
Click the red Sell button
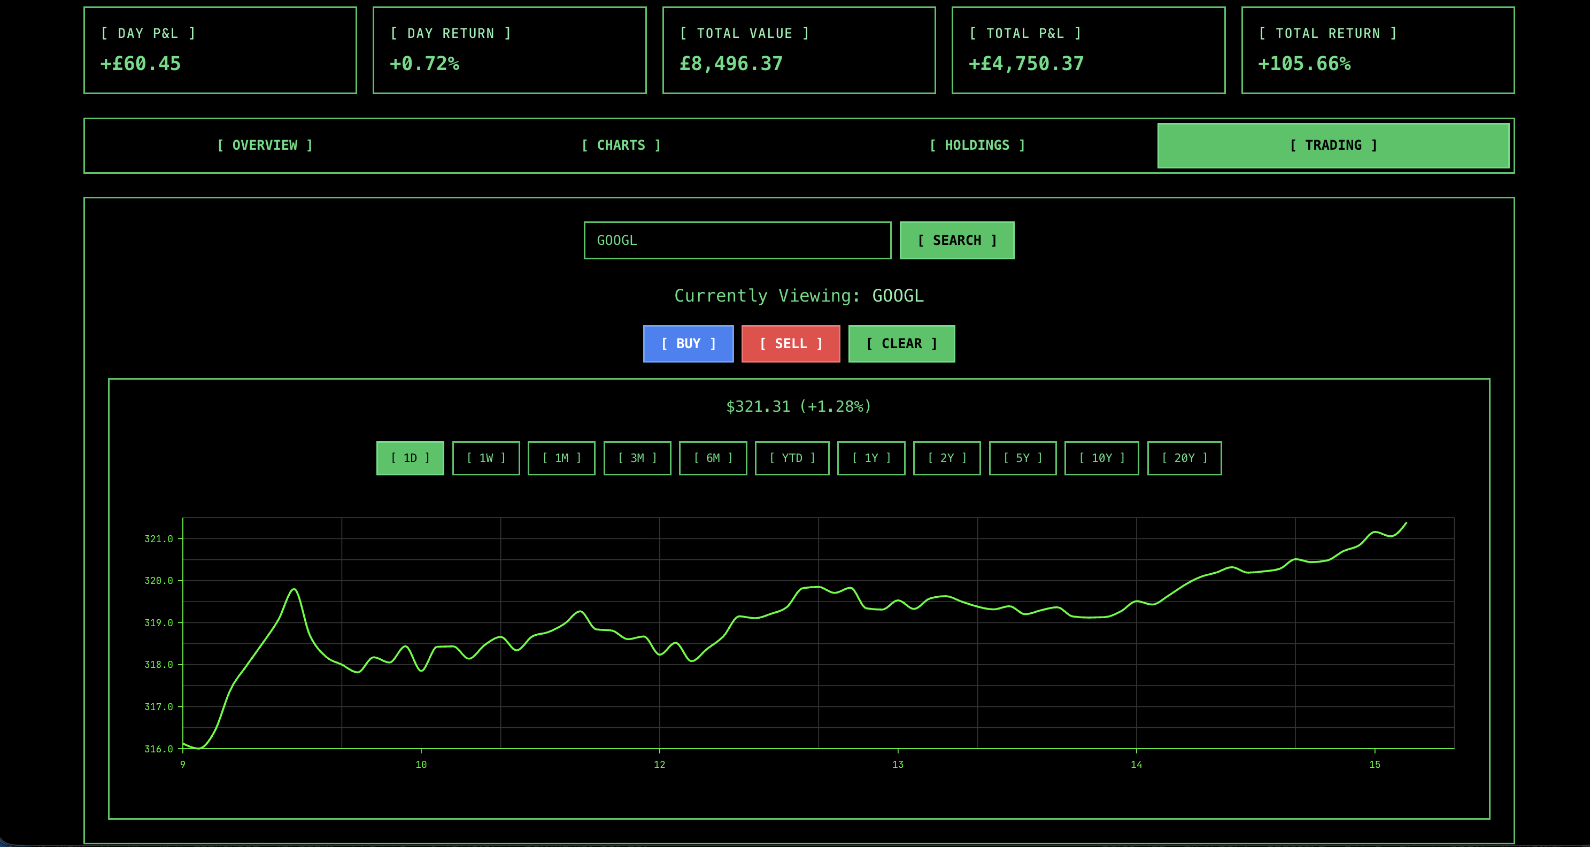click(790, 343)
